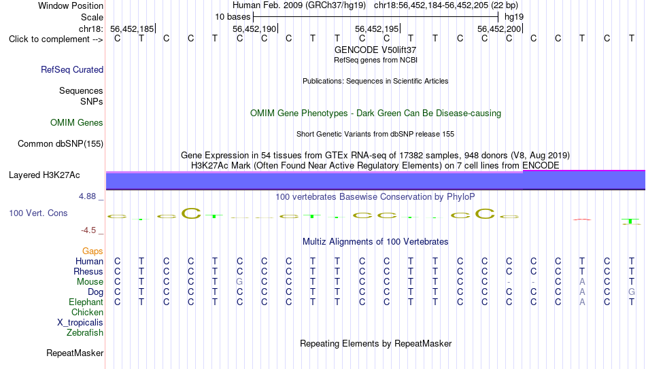The height and width of the screenshot is (369, 646).
Task: Select the Chicken alignment row label
Action: point(87,313)
